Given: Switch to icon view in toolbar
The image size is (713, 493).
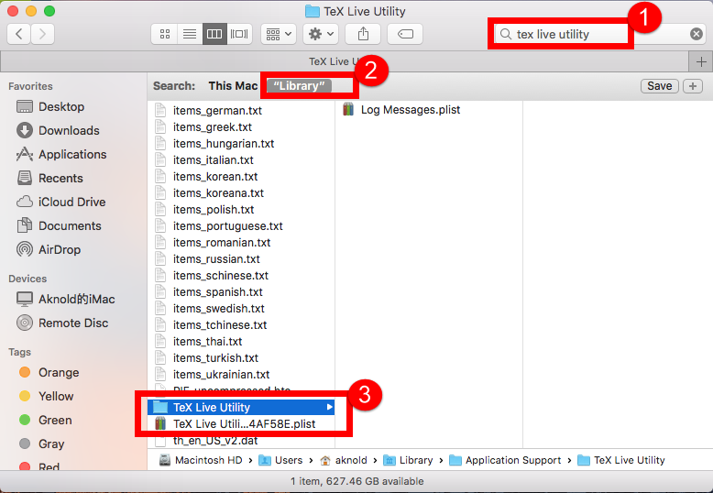Looking at the screenshot, I should click(165, 34).
